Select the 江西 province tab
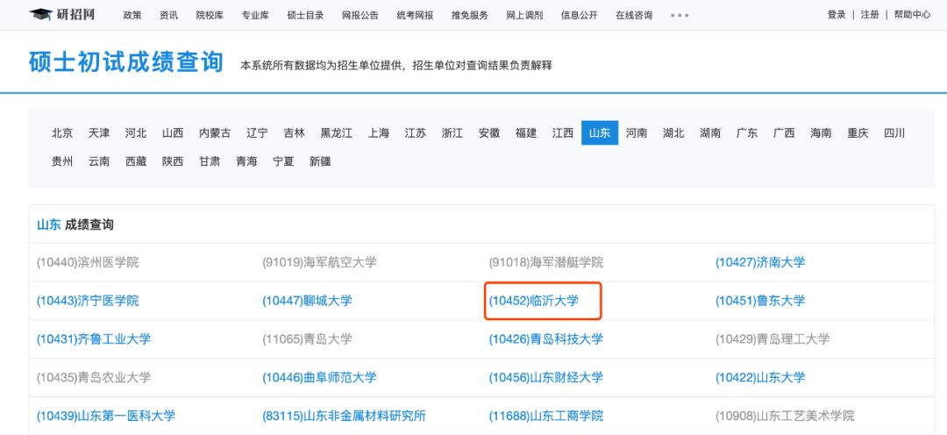The image size is (947, 435). click(x=563, y=133)
